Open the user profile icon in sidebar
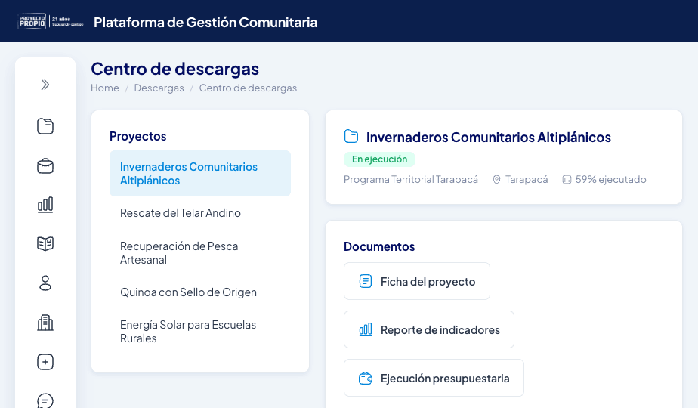 point(45,283)
